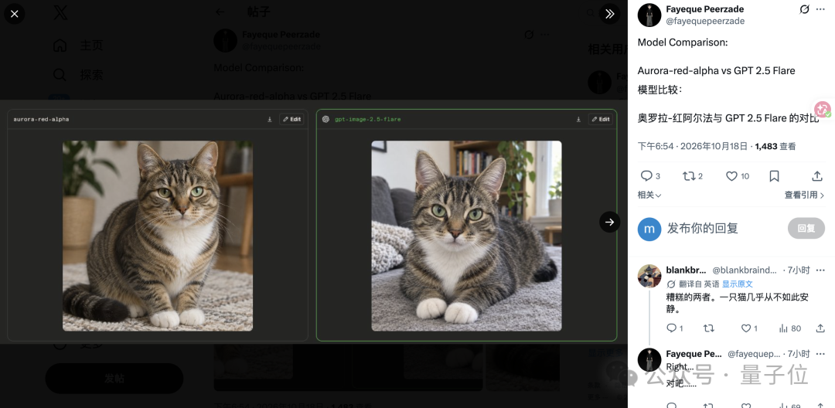Viewport: 835px width, 408px height.
Task: Open Grok icon beside Fayeque Peerzade header
Action: 805,9
